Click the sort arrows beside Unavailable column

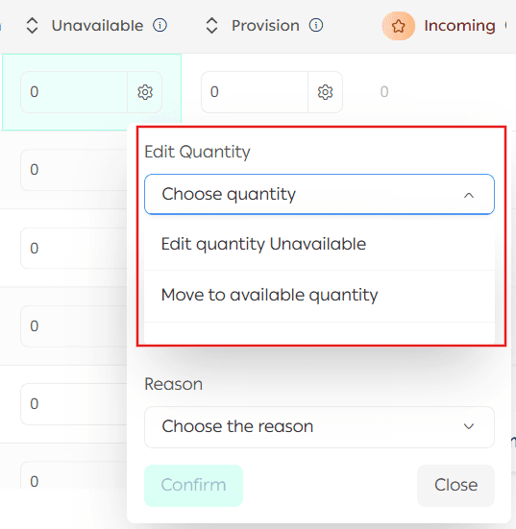pos(32,26)
